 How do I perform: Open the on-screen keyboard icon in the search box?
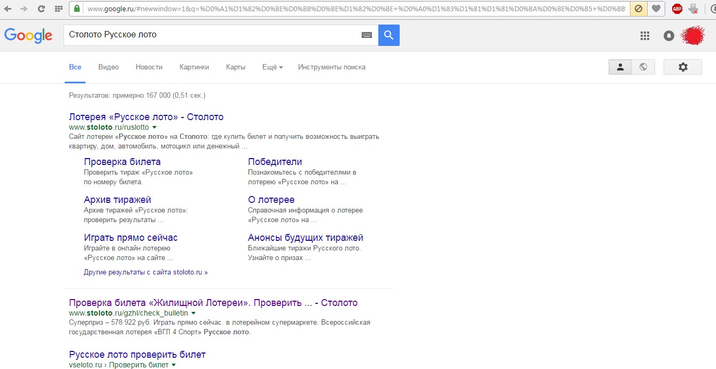click(367, 35)
